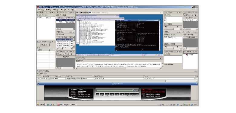
Task: Open the ヘルプ(H) menu
Action: pyautogui.click(x=70, y=9)
